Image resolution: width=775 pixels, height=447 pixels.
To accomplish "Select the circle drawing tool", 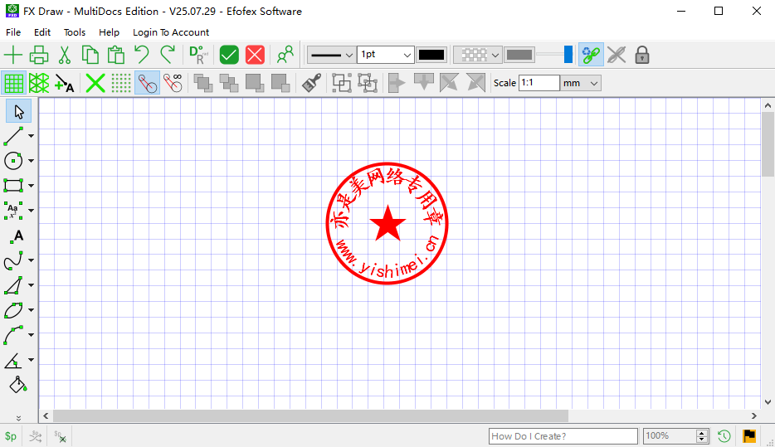I will coord(13,161).
